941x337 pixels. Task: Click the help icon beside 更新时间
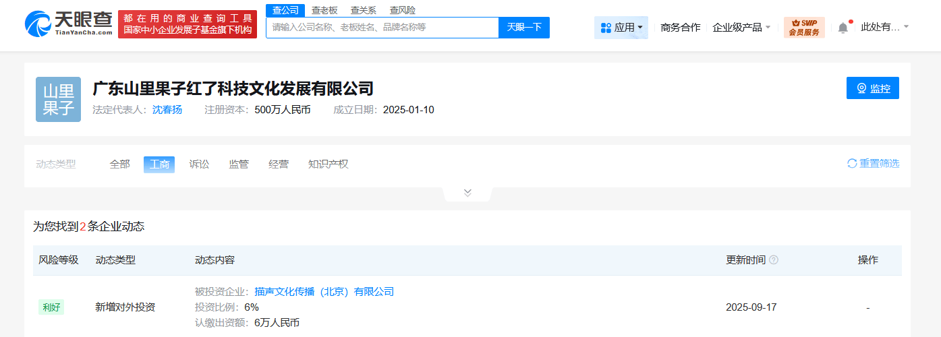tap(774, 260)
